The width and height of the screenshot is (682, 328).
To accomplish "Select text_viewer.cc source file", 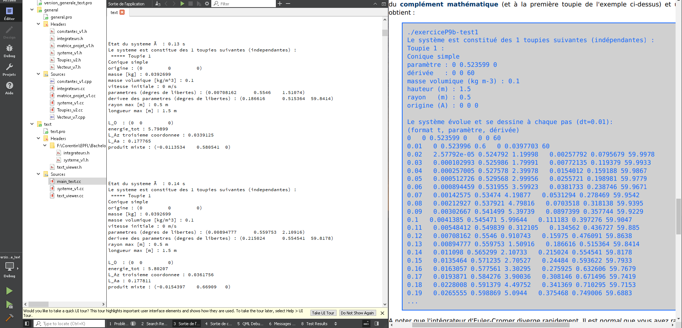I will 70,195.
